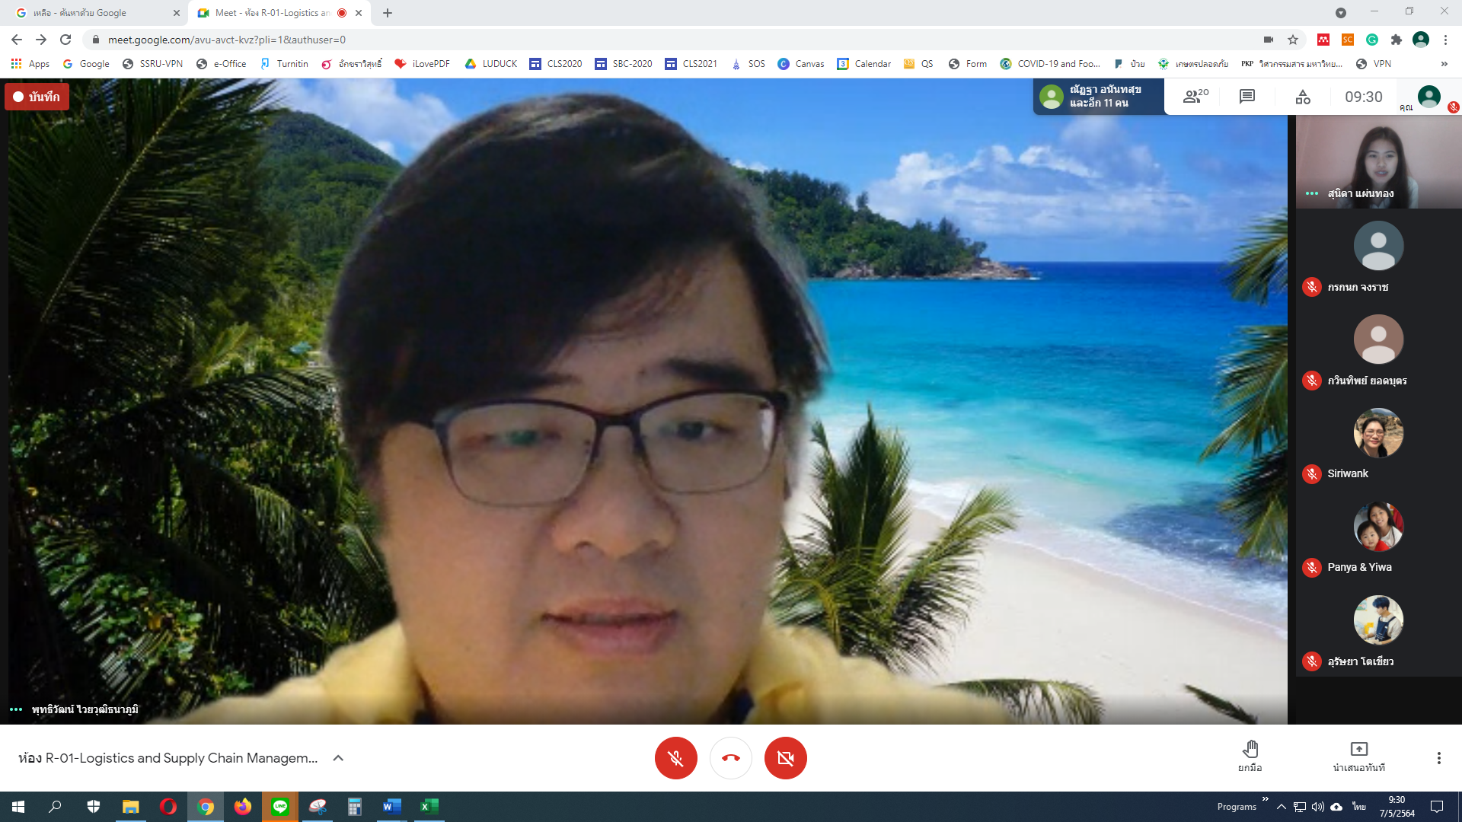1462x822 pixels.
Task: Toggle the microphone mute button
Action: tap(675, 758)
